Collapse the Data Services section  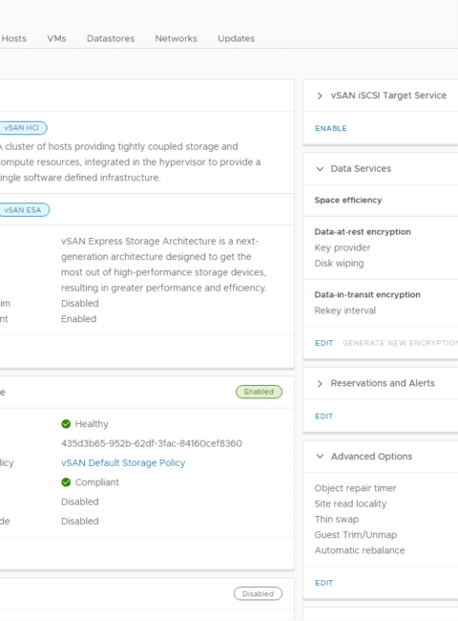pyautogui.click(x=320, y=169)
